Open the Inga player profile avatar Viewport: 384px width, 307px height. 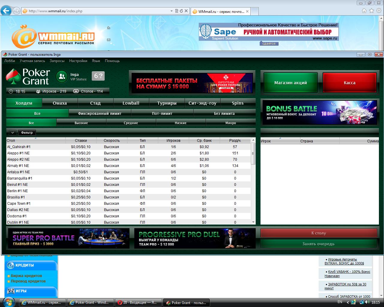click(62, 76)
